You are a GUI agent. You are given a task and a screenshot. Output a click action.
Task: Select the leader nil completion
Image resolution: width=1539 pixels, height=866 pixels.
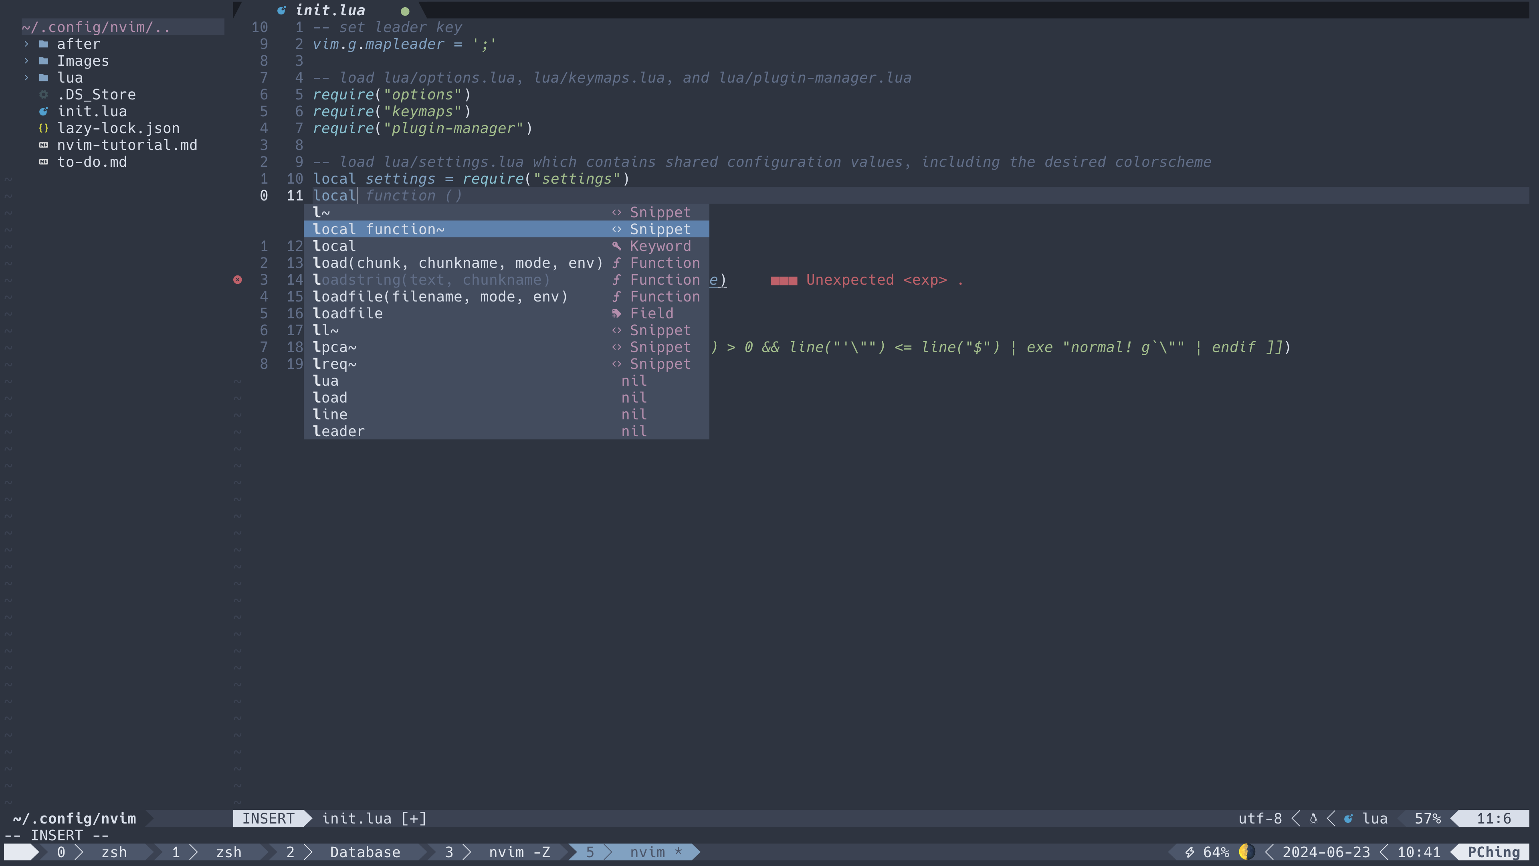coord(506,431)
